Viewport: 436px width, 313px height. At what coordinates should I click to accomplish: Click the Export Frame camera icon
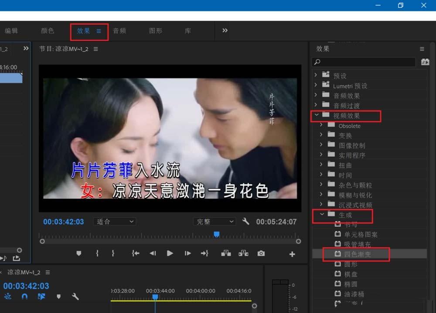pos(261,253)
